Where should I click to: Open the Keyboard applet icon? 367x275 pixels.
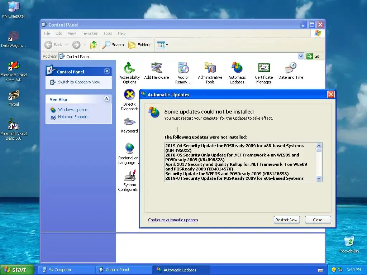[x=129, y=125]
